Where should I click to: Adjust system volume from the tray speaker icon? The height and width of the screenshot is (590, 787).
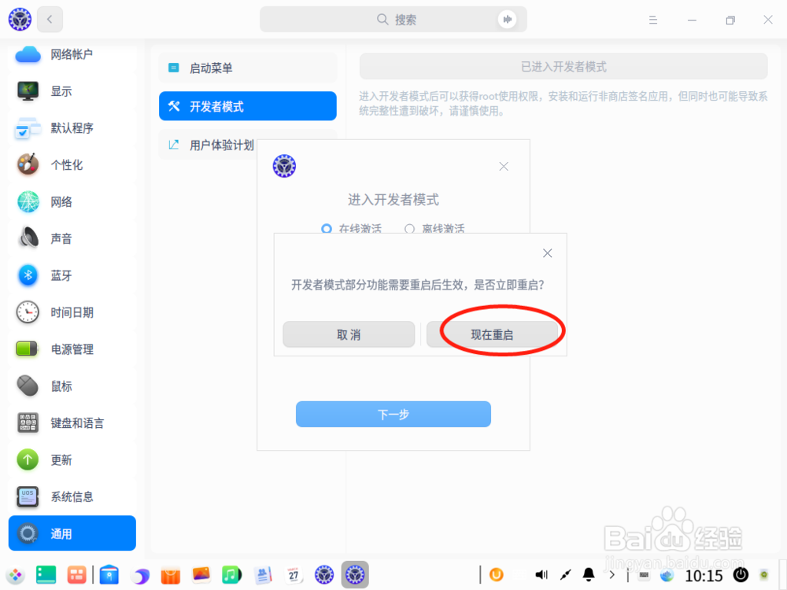point(540,575)
